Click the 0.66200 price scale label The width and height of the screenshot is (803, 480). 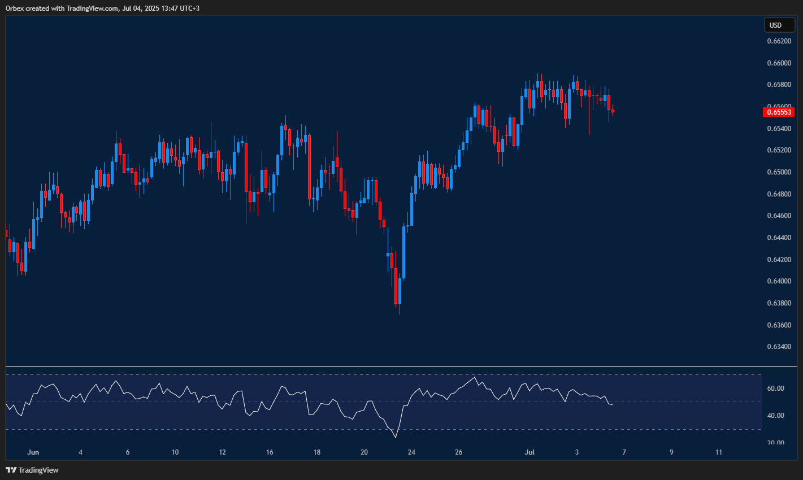point(778,41)
